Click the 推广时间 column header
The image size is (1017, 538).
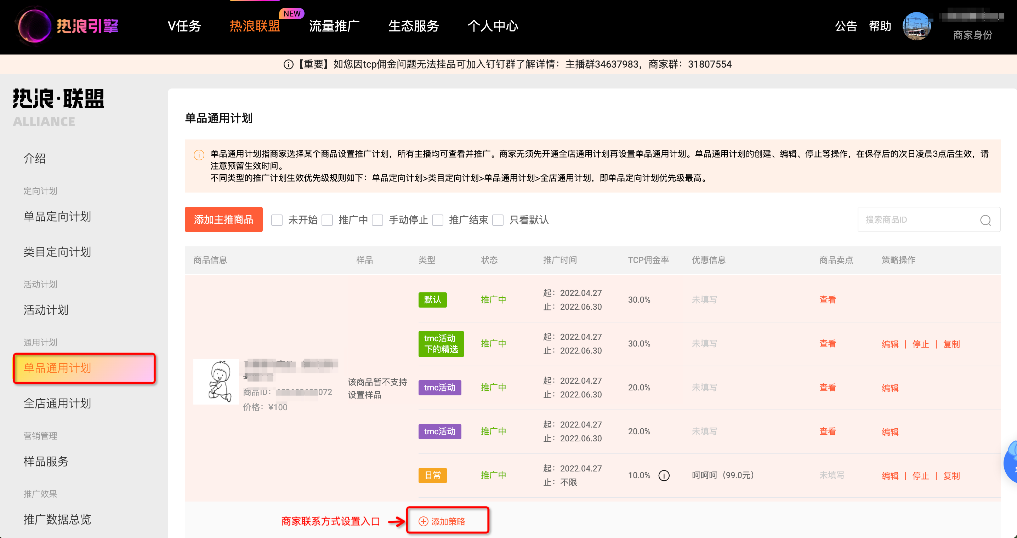click(x=560, y=260)
